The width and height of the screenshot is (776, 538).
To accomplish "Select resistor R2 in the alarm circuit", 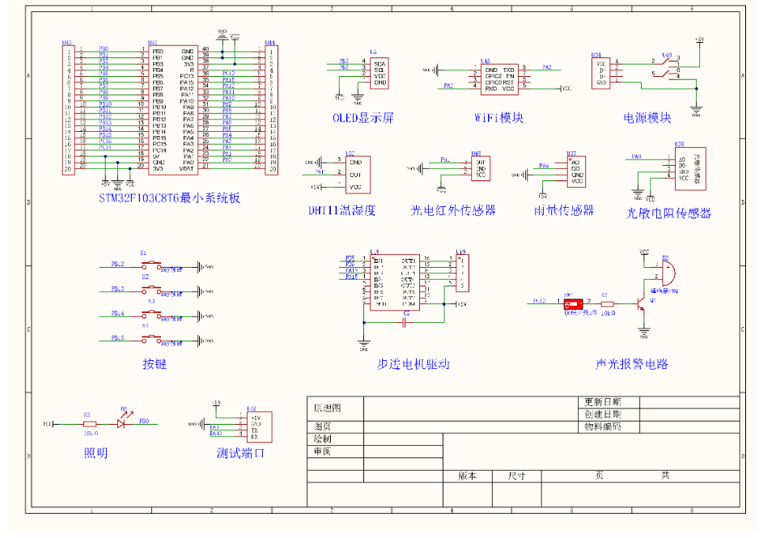I will [x=607, y=303].
